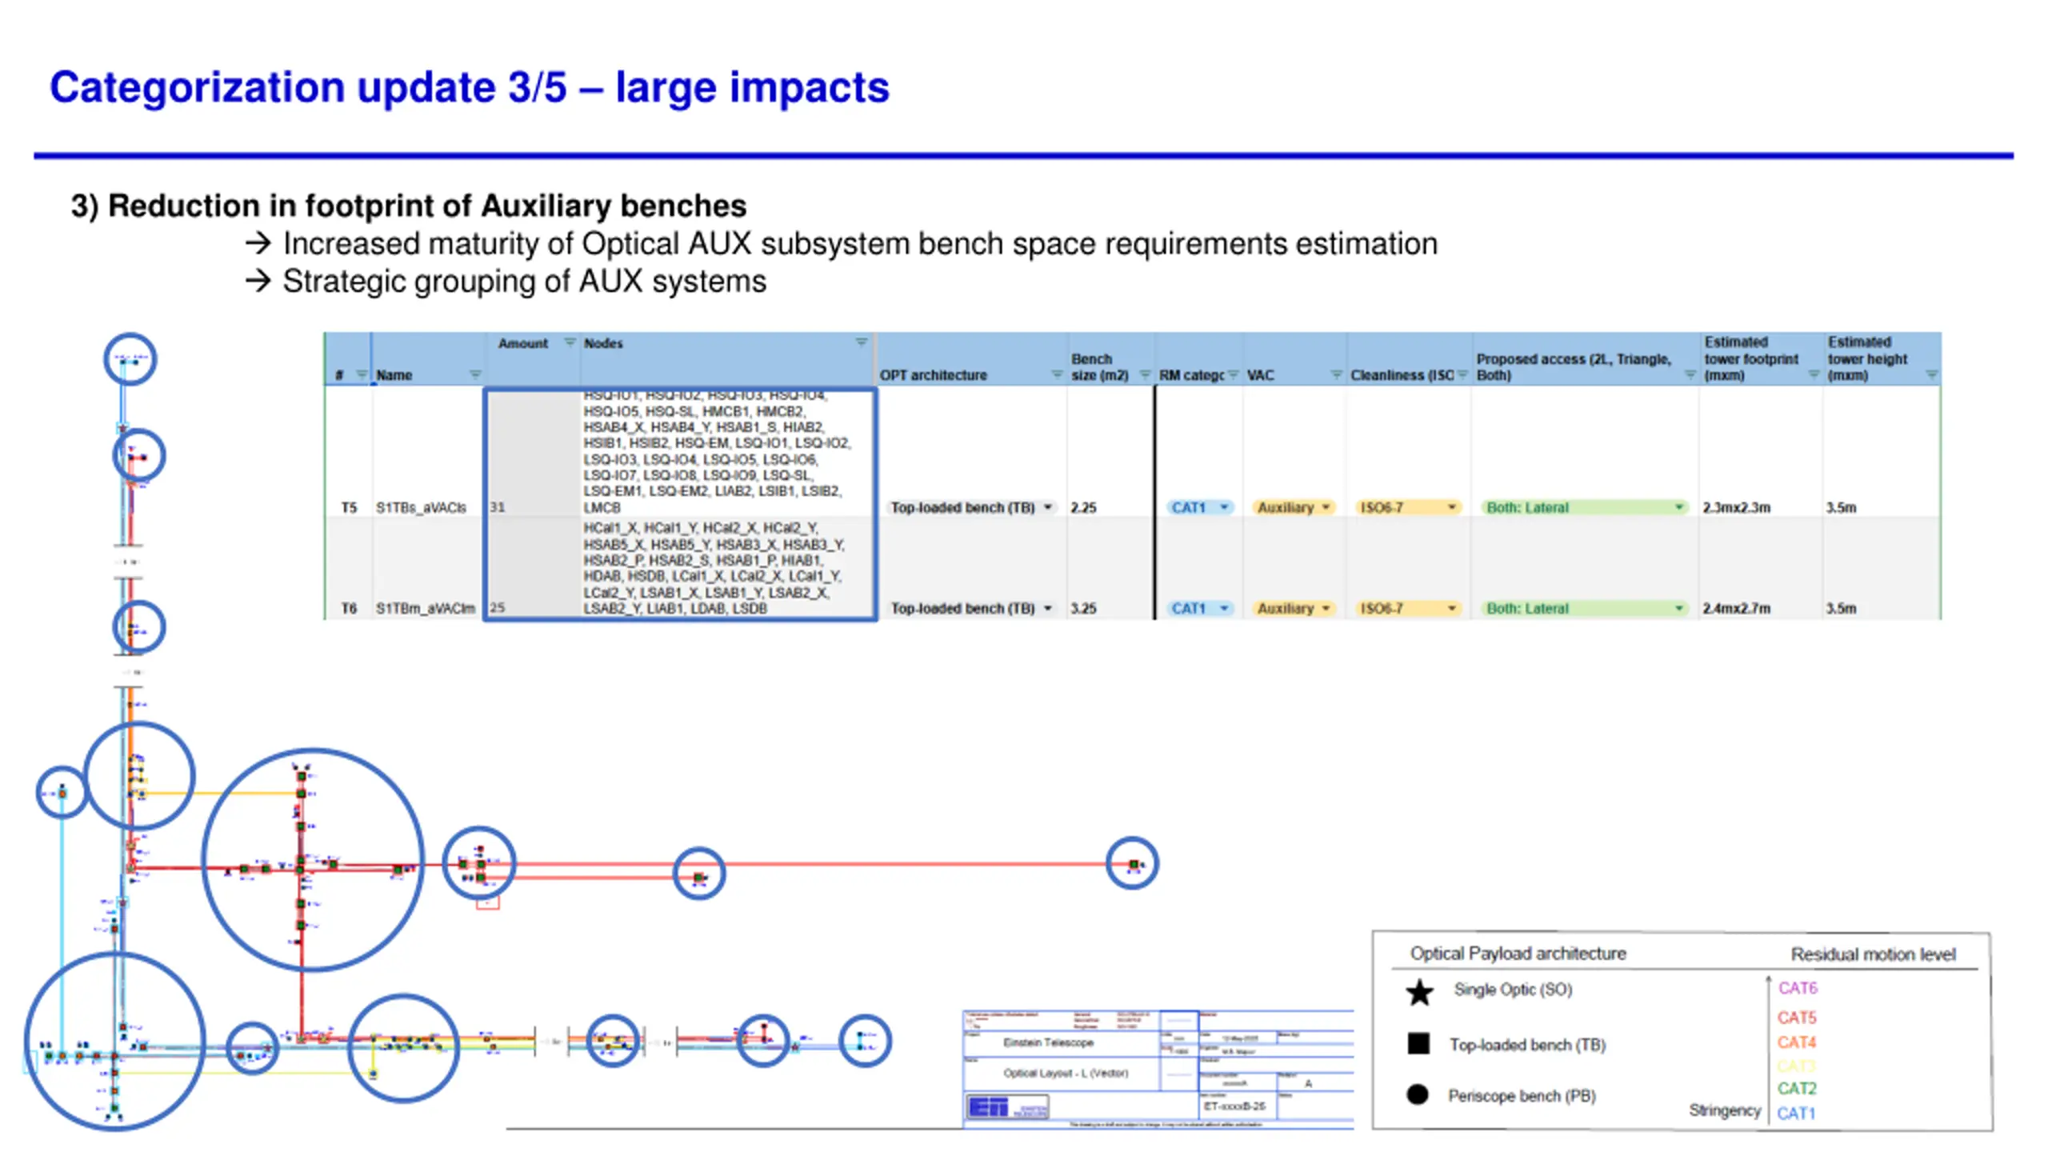This screenshot has width=2048, height=1152.
Task: Open the filter on the OPT architecture column
Action: point(1057,374)
